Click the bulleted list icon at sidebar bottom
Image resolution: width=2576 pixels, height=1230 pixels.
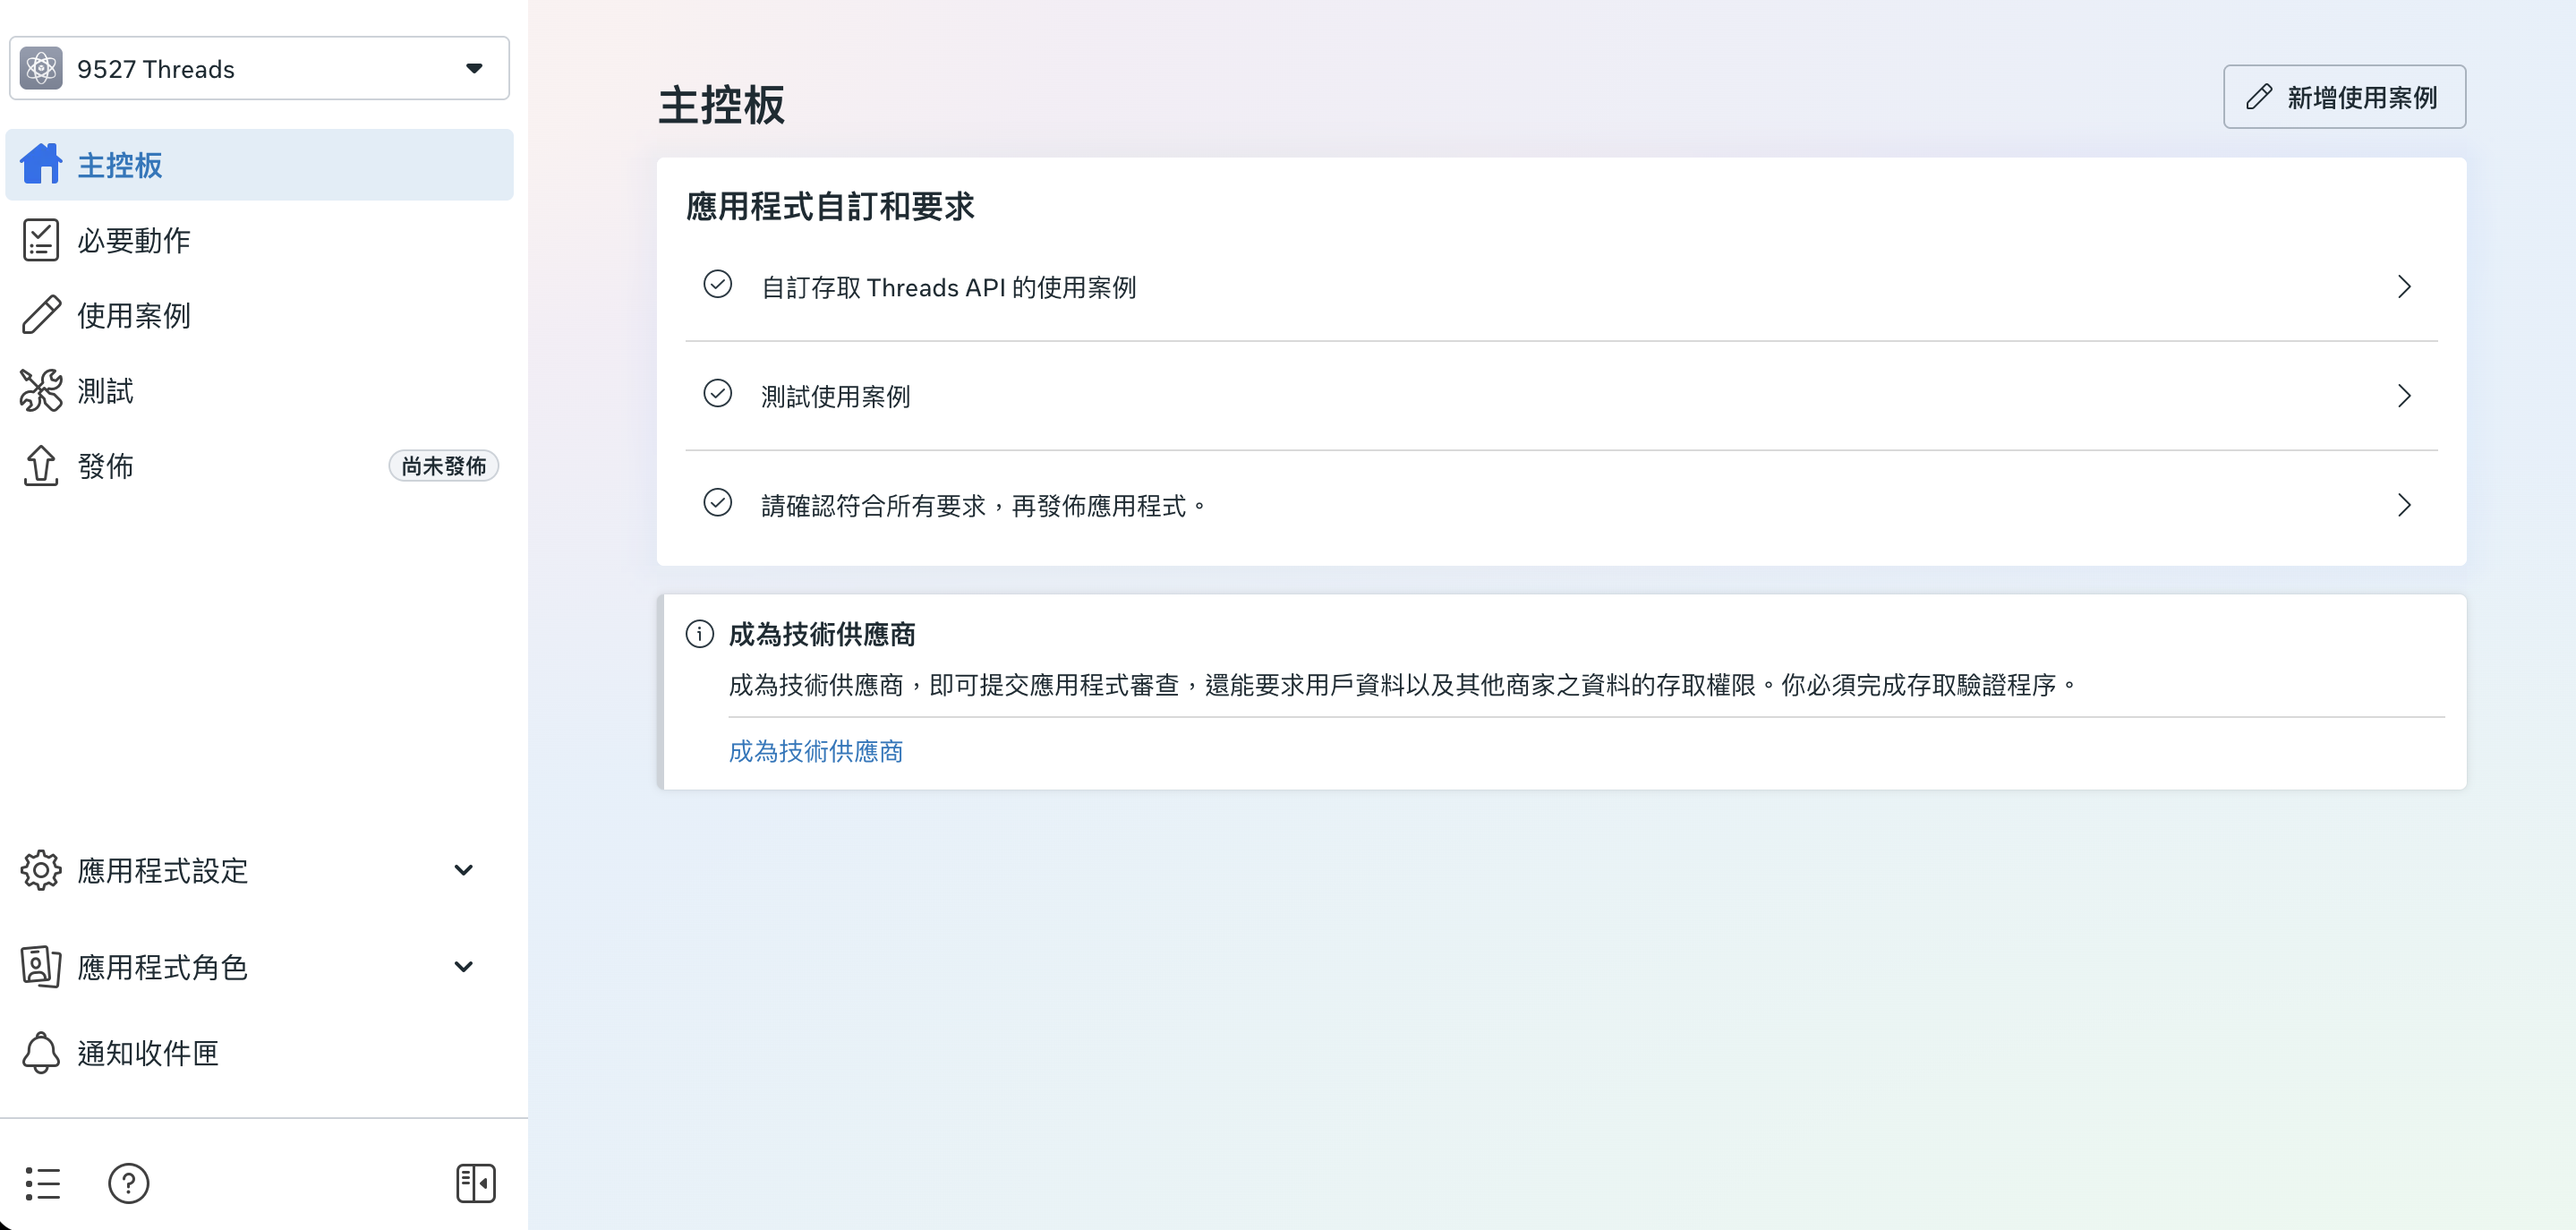click(43, 1183)
